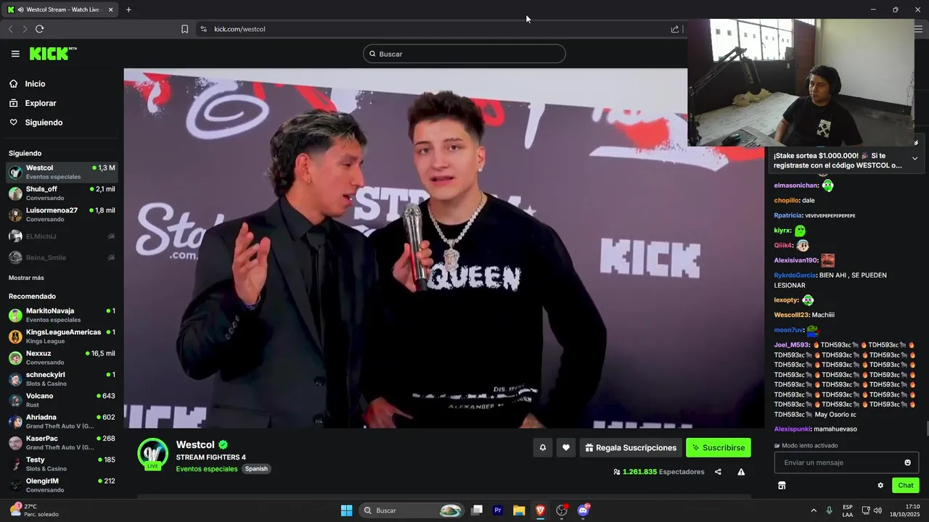The image size is (929, 522).
Task: Open offline Reina_Smile channel
Action: [62, 257]
